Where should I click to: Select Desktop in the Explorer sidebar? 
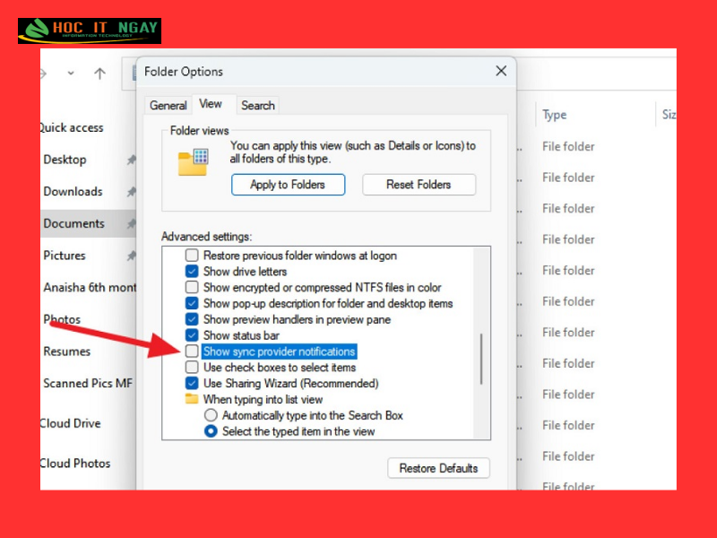[x=65, y=160]
